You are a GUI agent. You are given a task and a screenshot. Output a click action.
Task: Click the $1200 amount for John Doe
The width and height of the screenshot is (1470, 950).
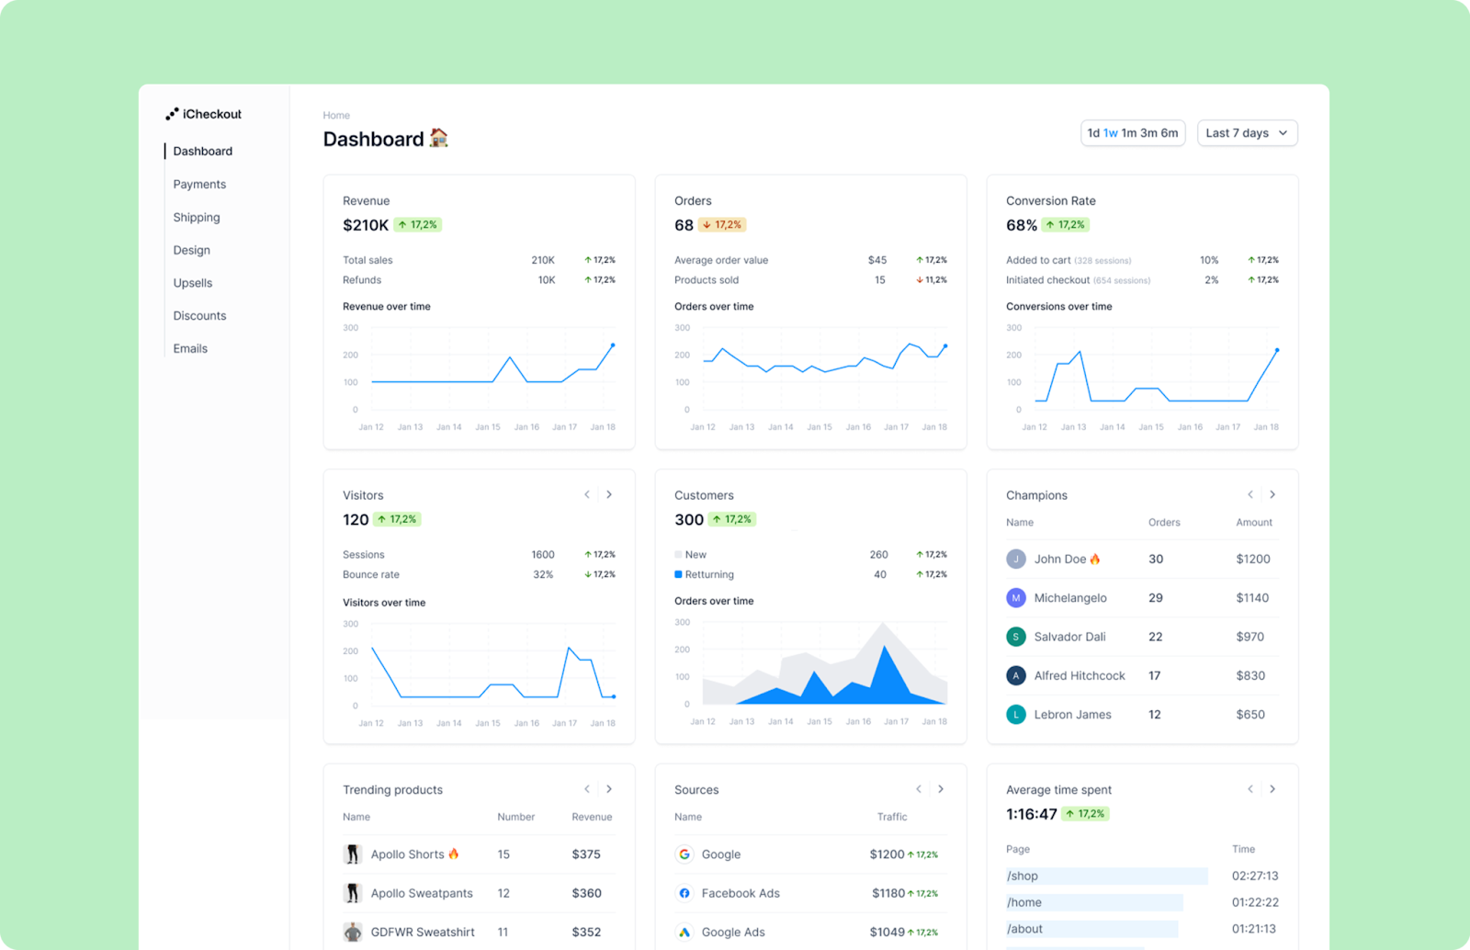point(1253,559)
